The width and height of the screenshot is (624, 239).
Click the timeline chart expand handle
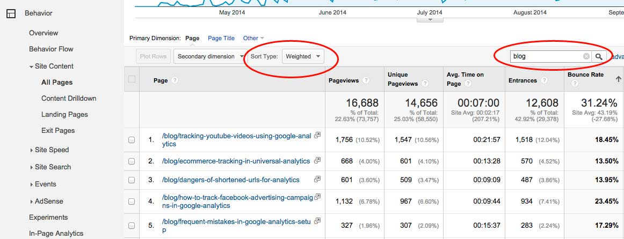click(x=430, y=20)
